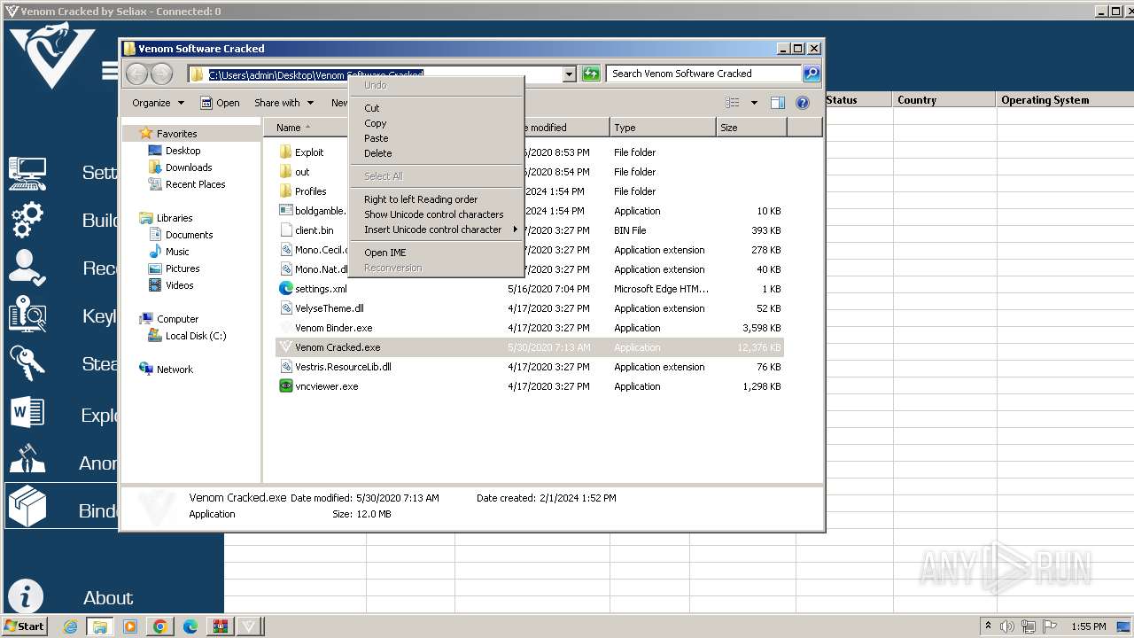This screenshot has height=638, width=1134.
Task: Choose Cut from the context menu
Action: [x=372, y=108]
